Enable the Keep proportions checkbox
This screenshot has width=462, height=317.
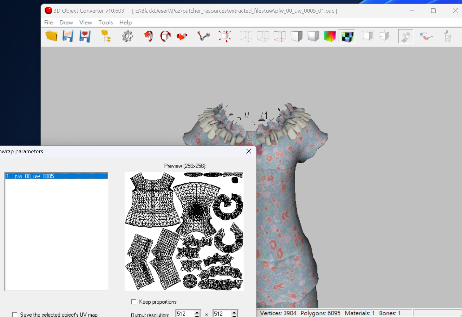pos(134,302)
